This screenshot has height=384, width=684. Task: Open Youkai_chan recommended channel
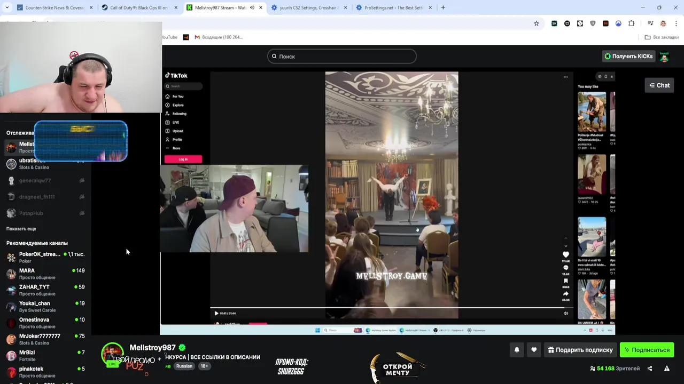pyautogui.click(x=45, y=306)
